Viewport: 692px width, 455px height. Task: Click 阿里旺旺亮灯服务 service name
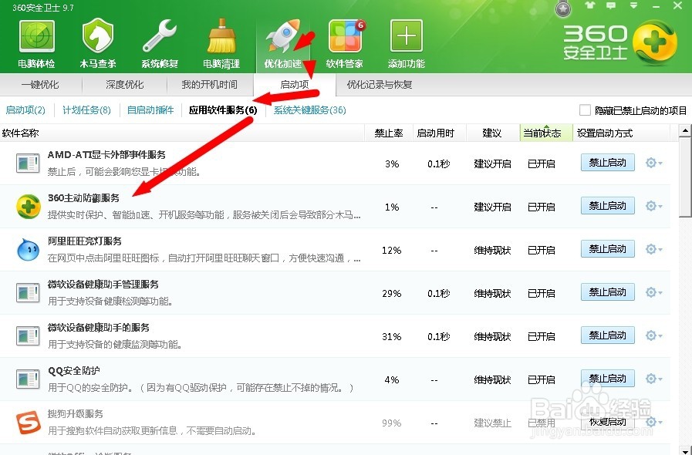click(x=84, y=241)
